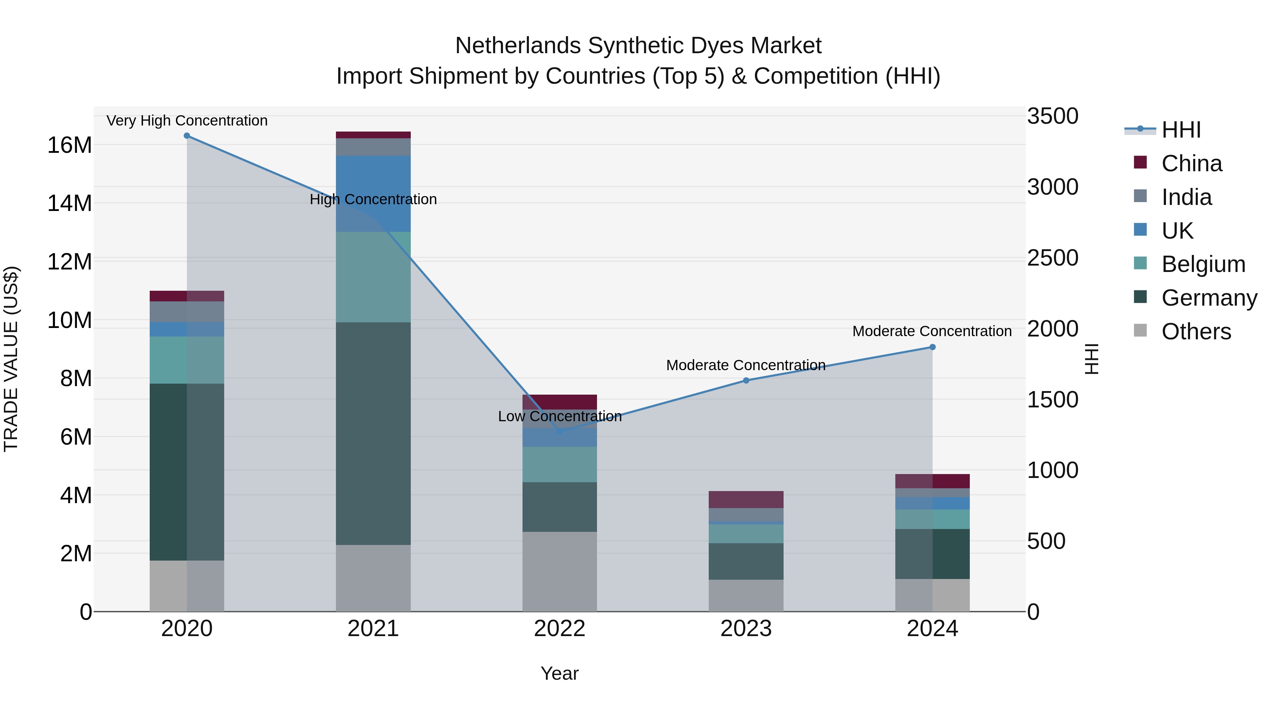Toggle the Belgium legend entry

click(x=1190, y=264)
